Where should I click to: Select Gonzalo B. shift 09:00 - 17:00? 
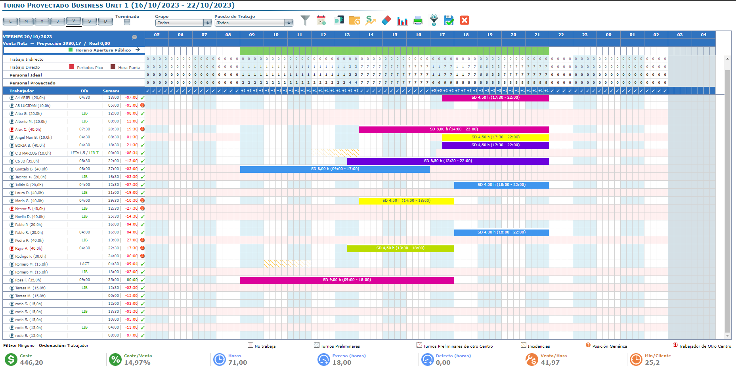click(335, 169)
